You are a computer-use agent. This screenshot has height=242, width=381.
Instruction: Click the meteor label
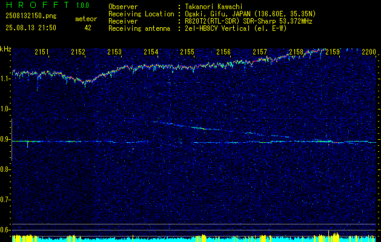[86, 19]
